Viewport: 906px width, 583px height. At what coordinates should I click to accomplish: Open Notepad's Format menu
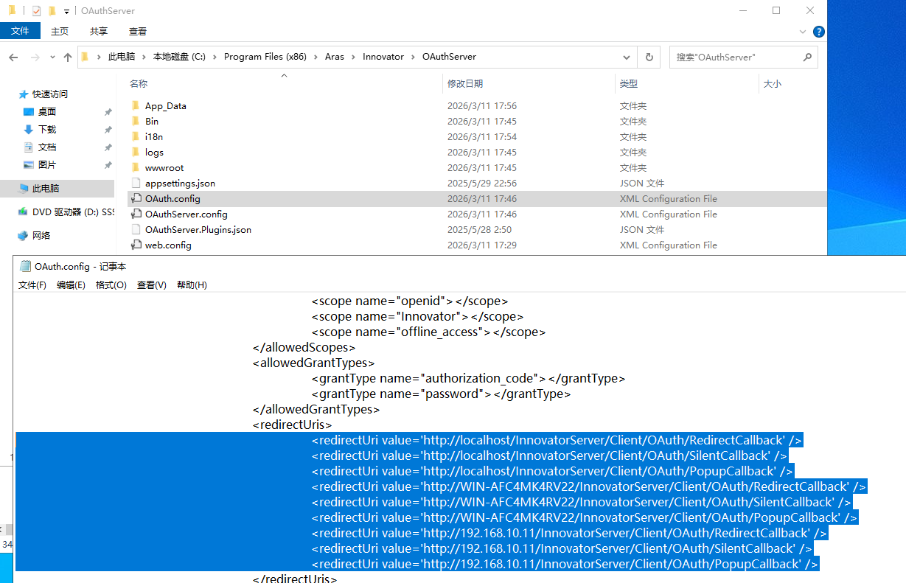pyautogui.click(x=111, y=285)
